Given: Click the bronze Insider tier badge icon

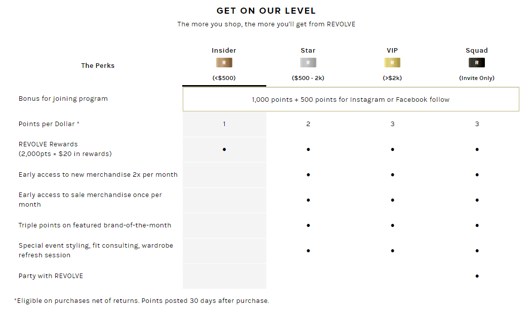Looking at the screenshot, I should (224, 63).
